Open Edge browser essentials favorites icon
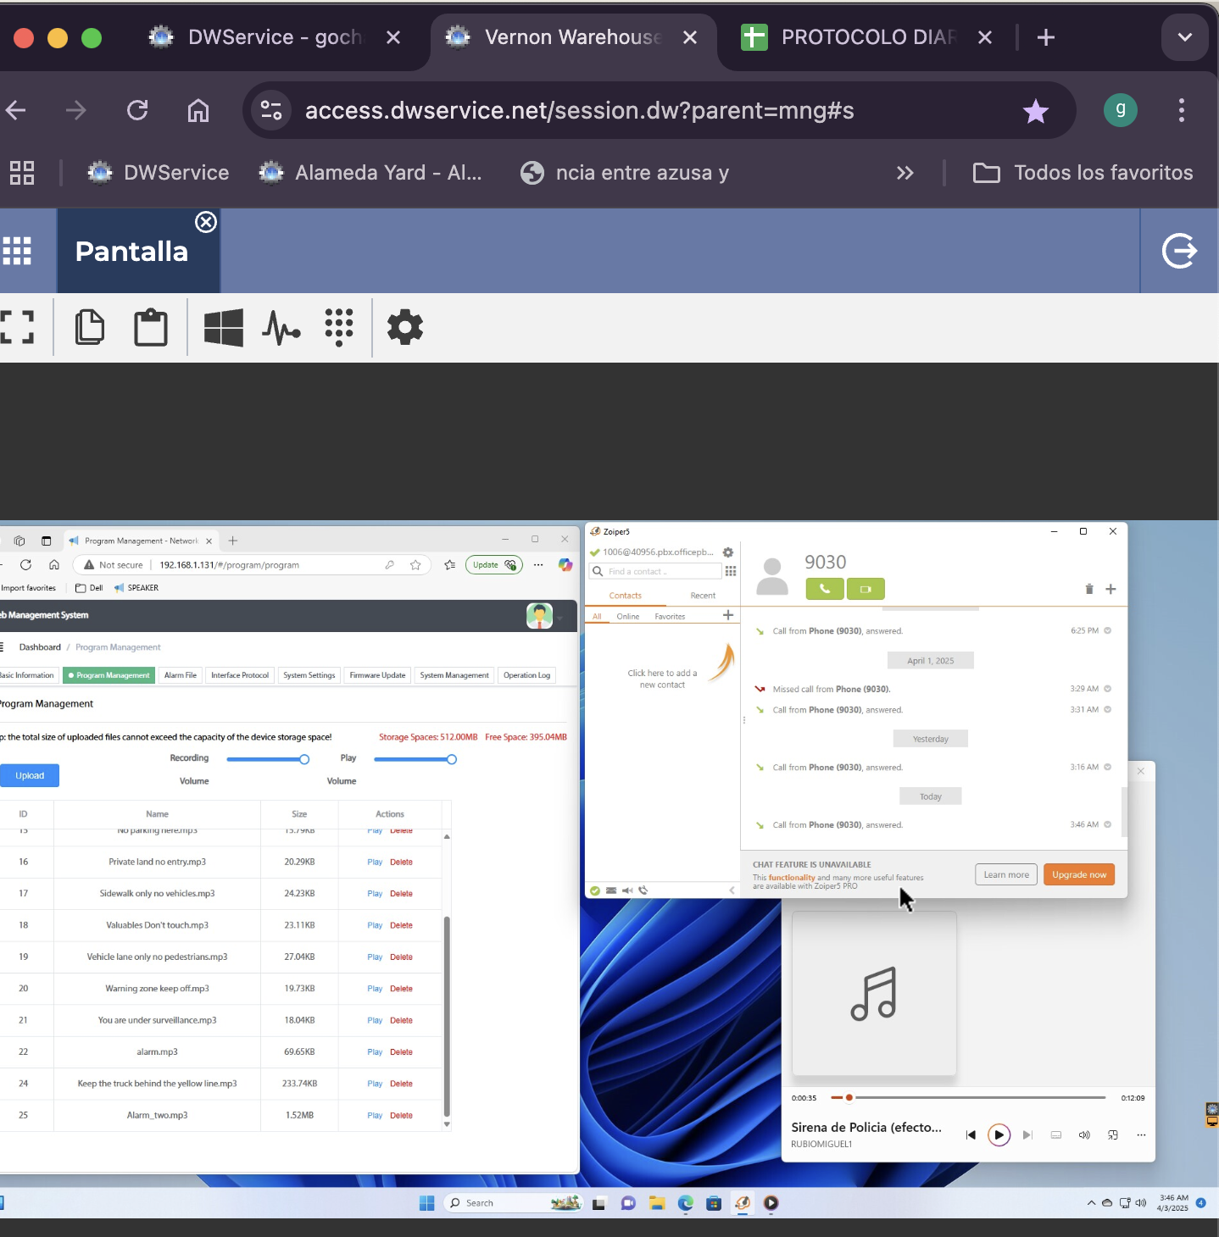Image resolution: width=1219 pixels, height=1237 pixels. [450, 565]
